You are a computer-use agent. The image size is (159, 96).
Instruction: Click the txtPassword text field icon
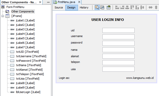tap(12, 61)
